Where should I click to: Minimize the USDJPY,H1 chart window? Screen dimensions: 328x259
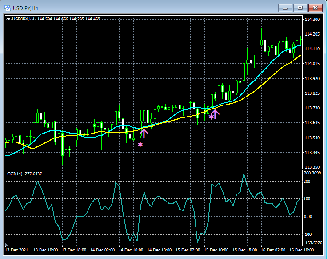(x=285, y=8)
